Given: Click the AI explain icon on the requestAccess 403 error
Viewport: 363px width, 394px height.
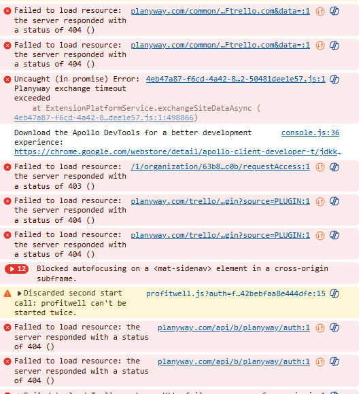Looking at the screenshot, I should coord(334,167).
